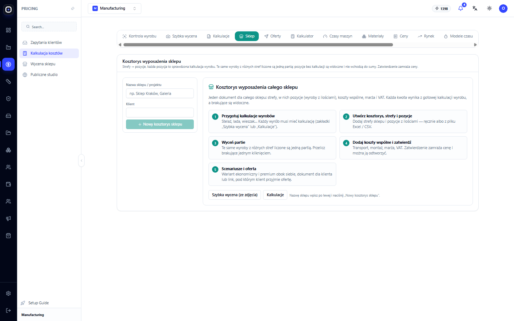Focus the sidebar Search field
Screen dimensions: 514x321
pyautogui.click(x=49, y=27)
